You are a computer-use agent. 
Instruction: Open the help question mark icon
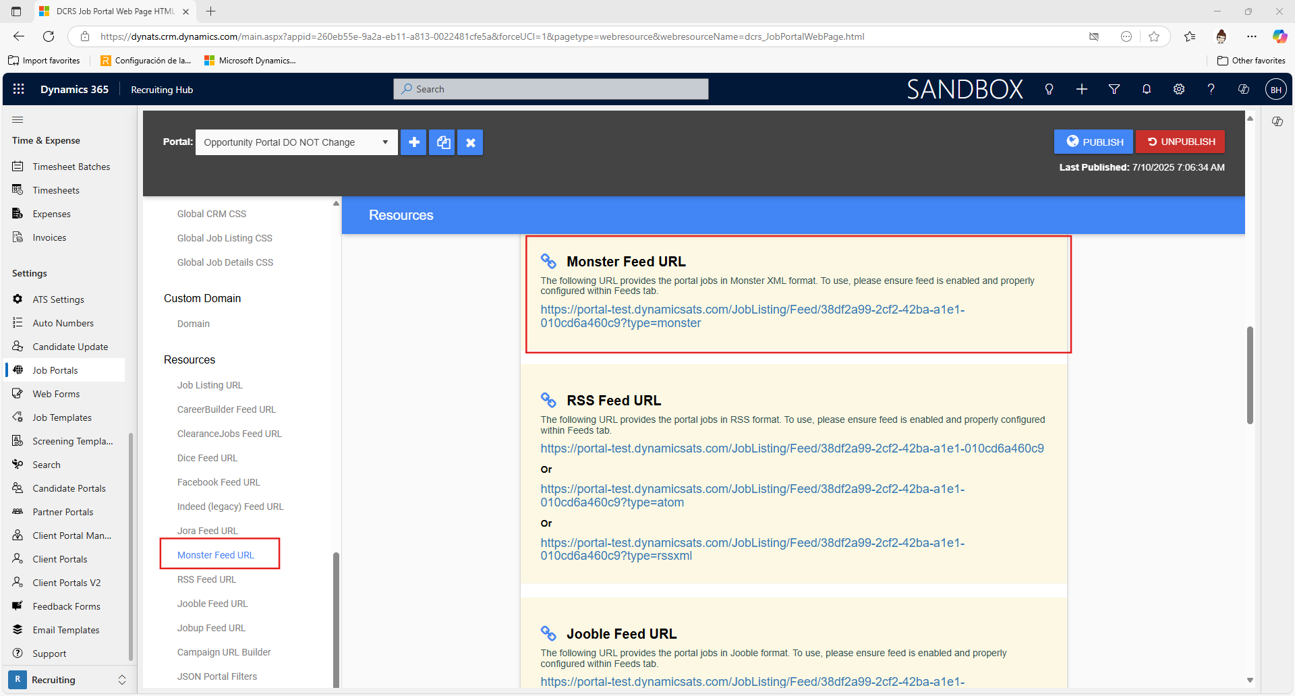tap(1211, 89)
